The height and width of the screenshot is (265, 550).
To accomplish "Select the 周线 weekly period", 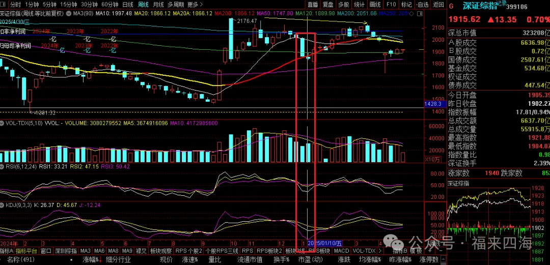I will pos(143,5).
